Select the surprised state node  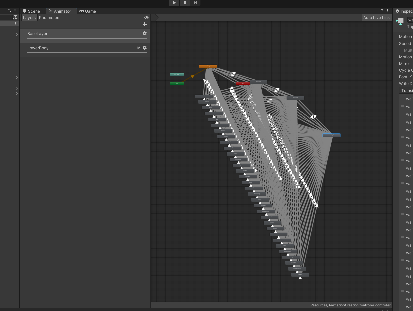[x=204, y=96]
